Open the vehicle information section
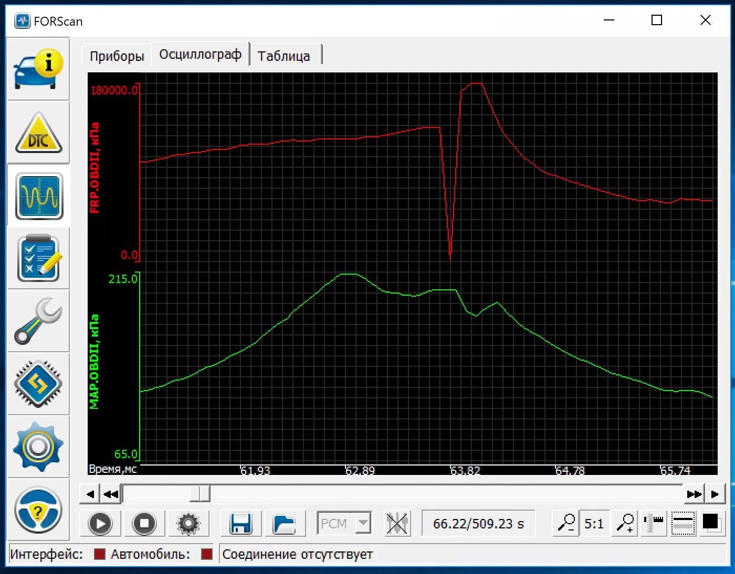The width and height of the screenshot is (735, 574). coord(38,69)
